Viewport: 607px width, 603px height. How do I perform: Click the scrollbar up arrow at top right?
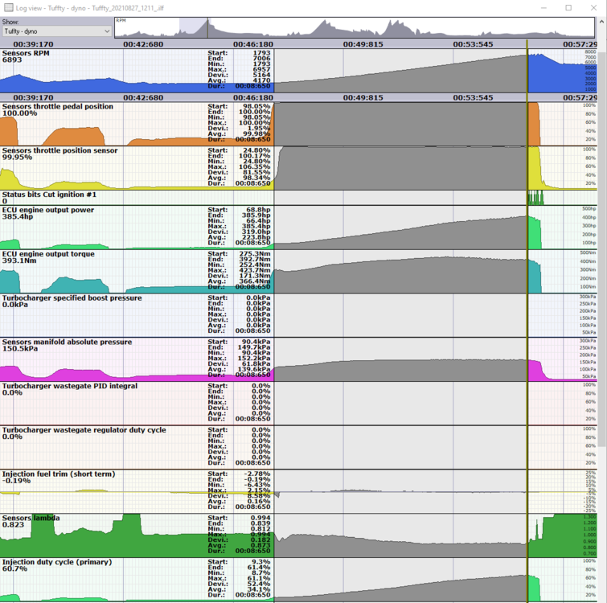tap(602, 22)
